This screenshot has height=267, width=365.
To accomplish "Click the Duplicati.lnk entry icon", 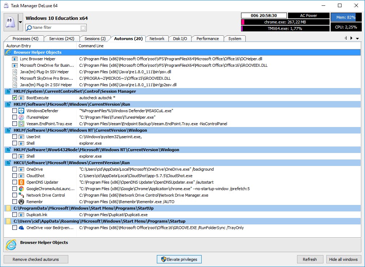I will coord(21,215).
